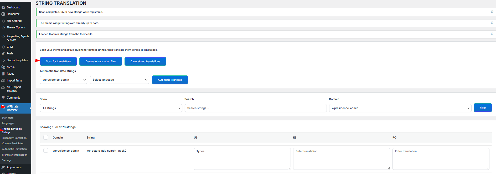The image size is (496, 174).
Task: Click the Elementor icon in sidebar
Action: point(3,14)
